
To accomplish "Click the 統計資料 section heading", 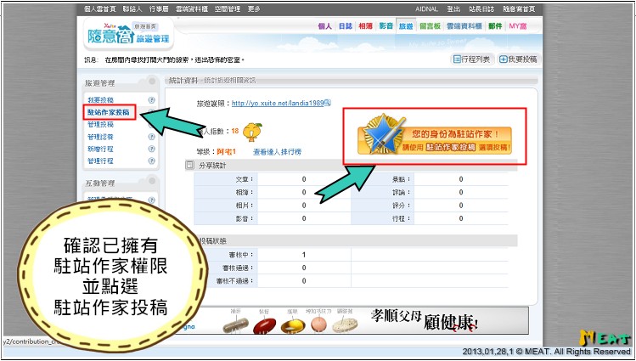I will coord(182,81).
